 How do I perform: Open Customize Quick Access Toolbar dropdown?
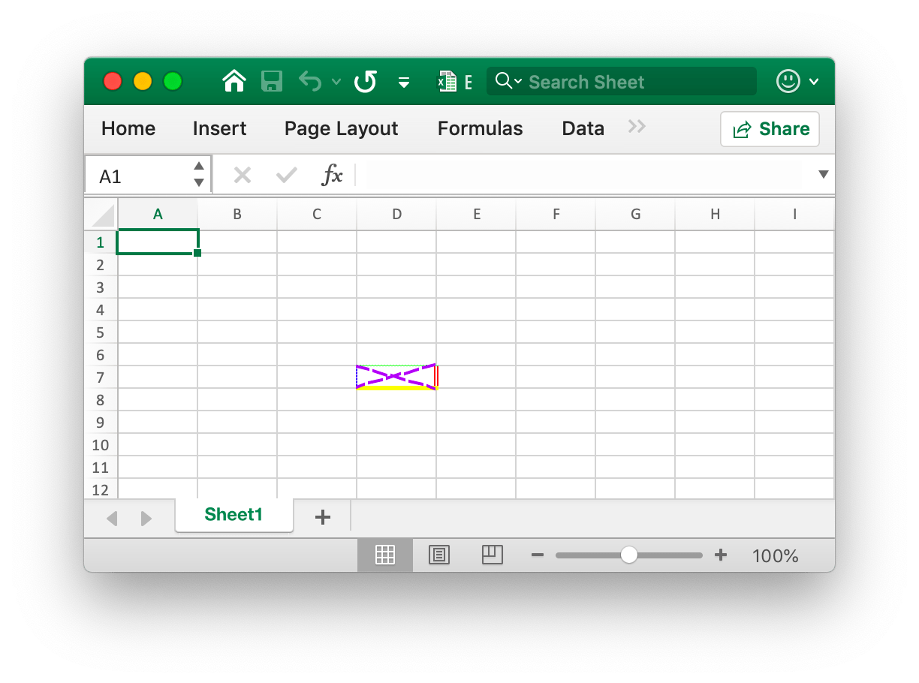click(404, 83)
